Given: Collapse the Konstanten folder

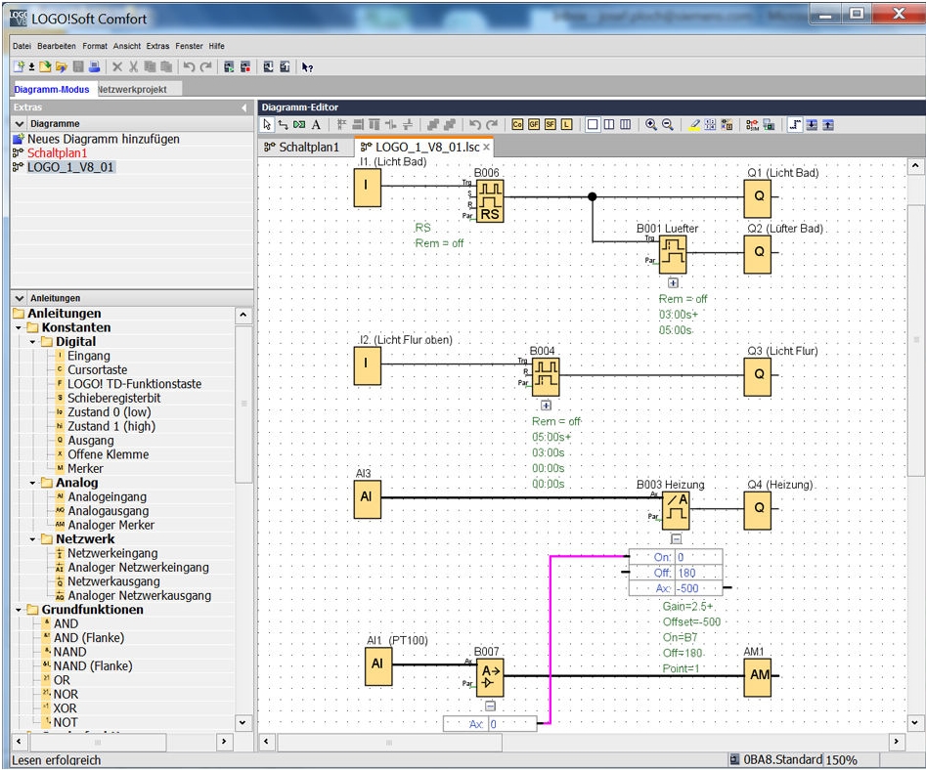Looking at the screenshot, I should coord(19,328).
